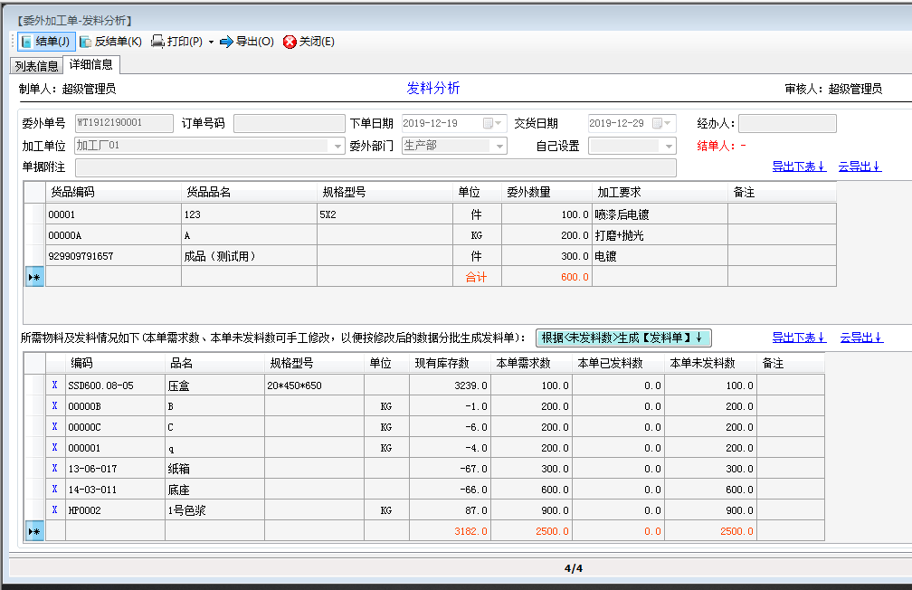Expand the 加工单位 combo box
The height and width of the screenshot is (590, 912).
[338, 146]
